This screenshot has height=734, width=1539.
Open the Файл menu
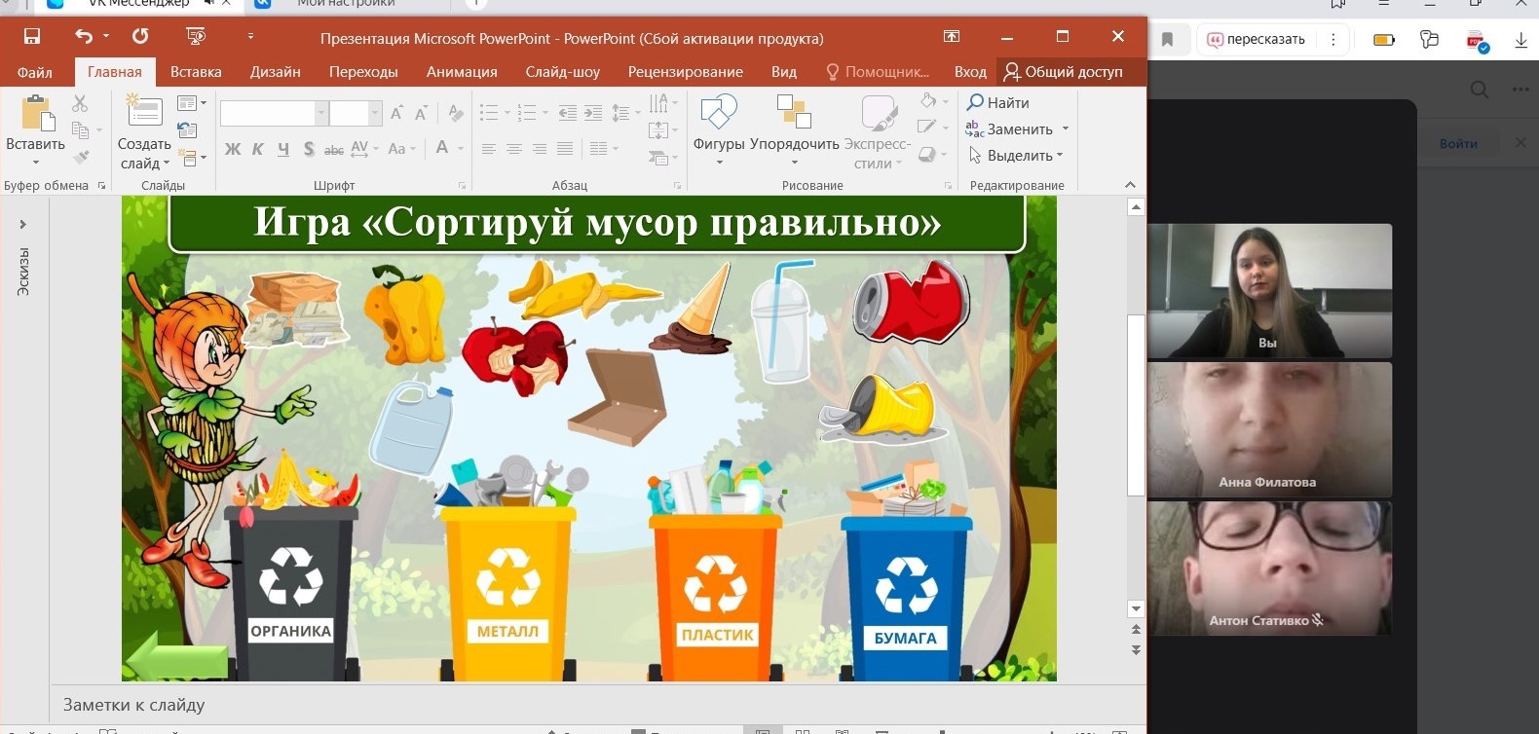(x=35, y=72)
